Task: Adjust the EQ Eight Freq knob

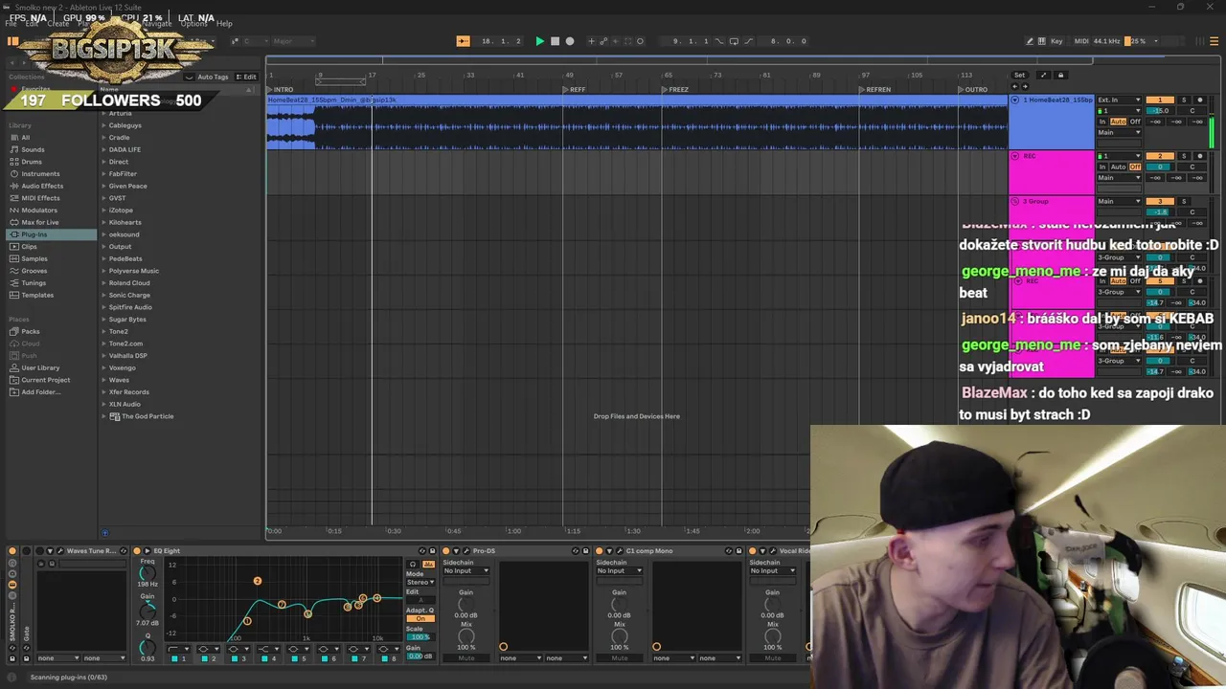Action: [x=147, y=572]
